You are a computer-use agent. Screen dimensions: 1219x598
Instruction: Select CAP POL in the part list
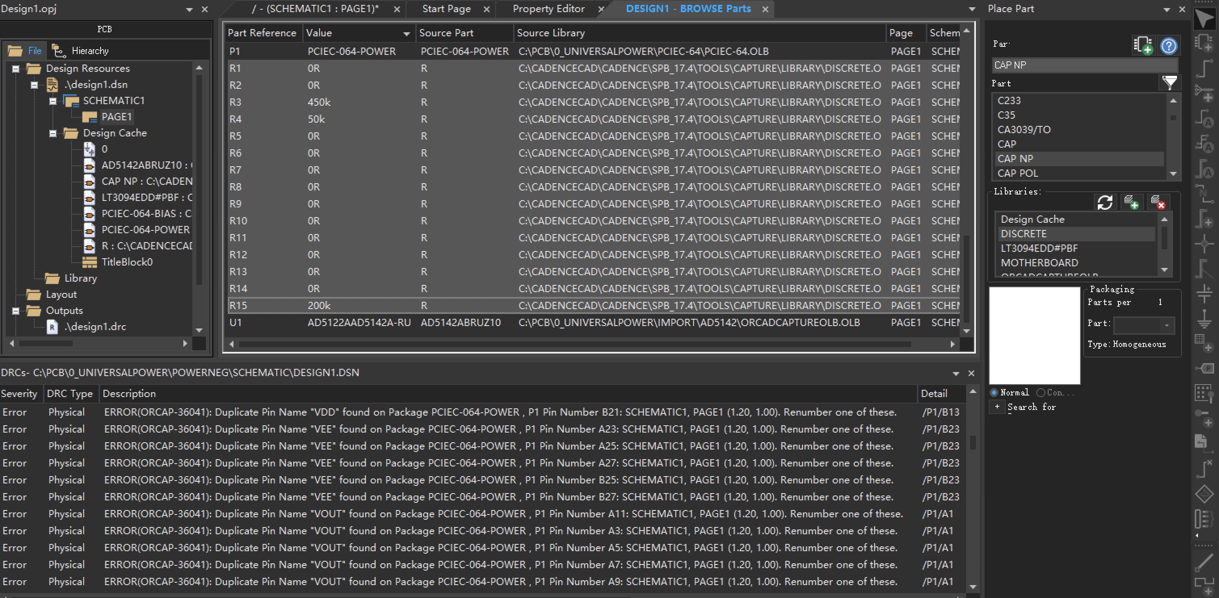coord(1018,174)
